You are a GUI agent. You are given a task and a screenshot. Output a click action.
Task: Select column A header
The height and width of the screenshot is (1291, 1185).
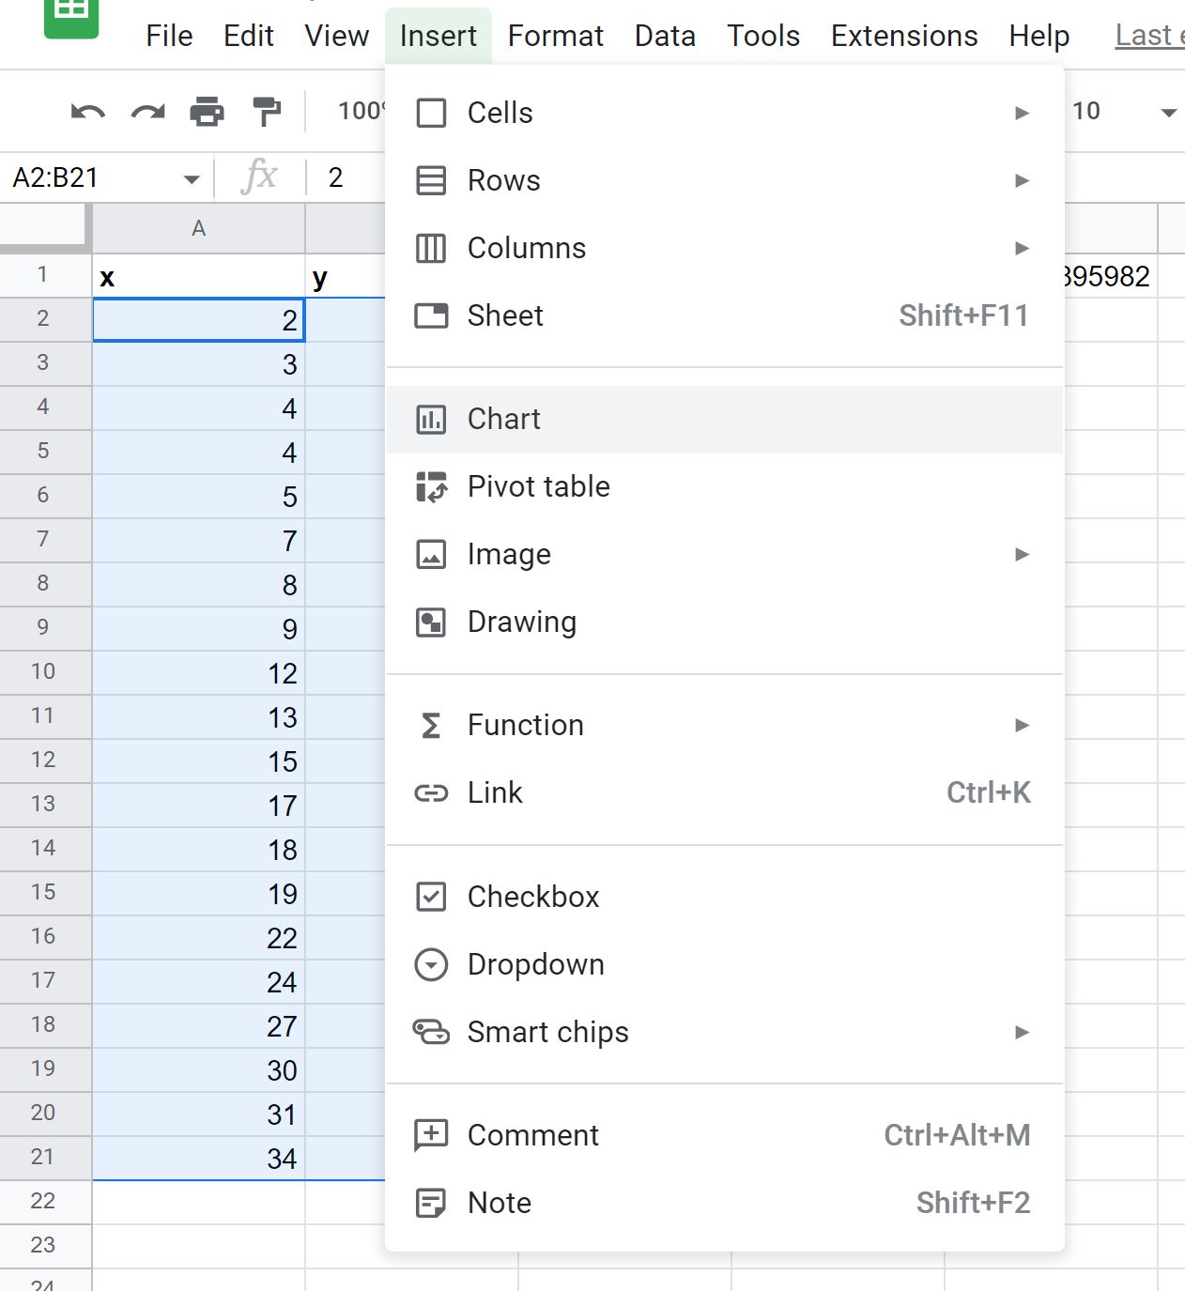click(199, 228)
